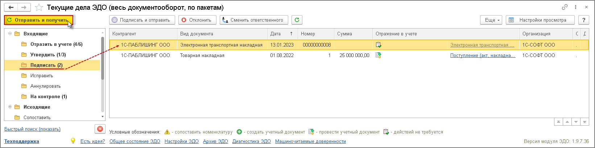Expand the Исходящие folder tree

[x=10, y=107]
